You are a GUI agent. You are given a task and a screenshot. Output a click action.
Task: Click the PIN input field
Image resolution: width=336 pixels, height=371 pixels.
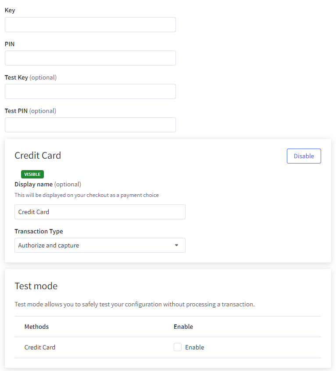click(x=90, y=58)
